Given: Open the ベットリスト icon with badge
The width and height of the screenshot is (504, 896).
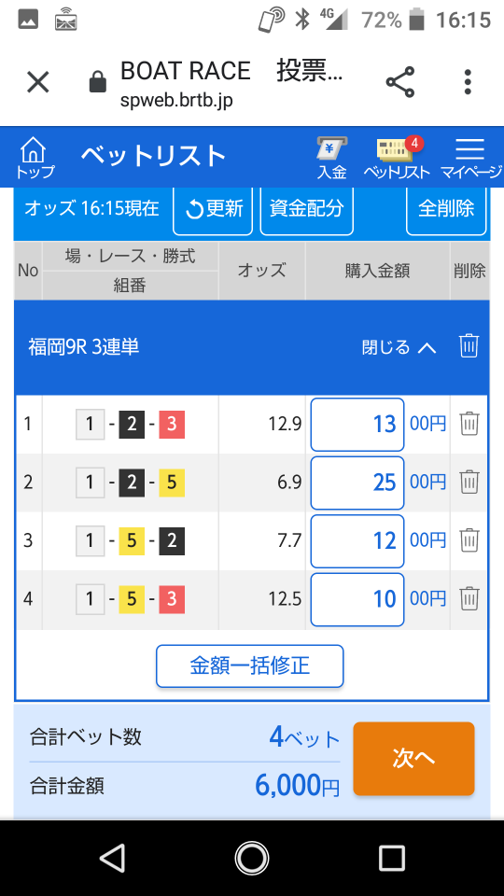Looking at the screenshot, I should [396, 159].
